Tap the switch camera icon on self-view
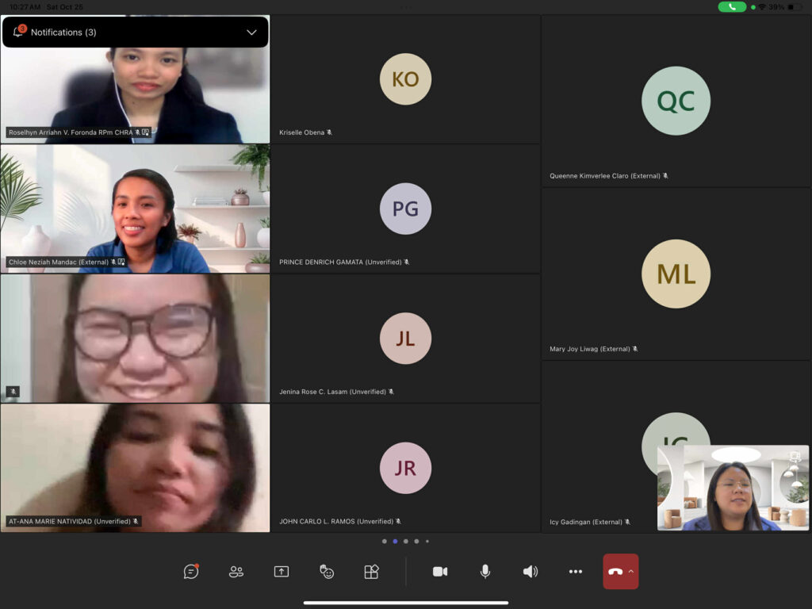This screenshot has width=812, height=609. [x=795, y=457]
